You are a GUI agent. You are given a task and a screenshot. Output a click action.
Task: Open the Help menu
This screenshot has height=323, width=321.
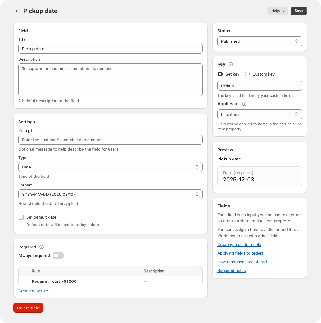click(277, 11)
